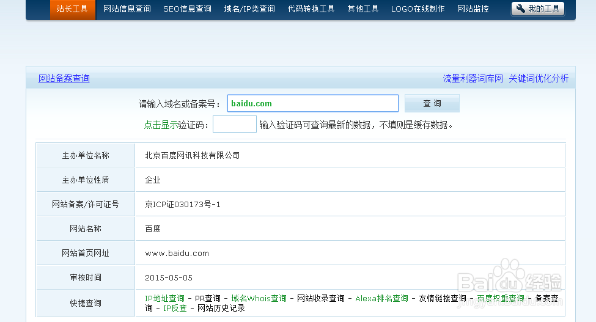Viewport: 596px width, 322px height.
Task: Open the 网站收录查询 quick link
Action: [x=321, y=298]
